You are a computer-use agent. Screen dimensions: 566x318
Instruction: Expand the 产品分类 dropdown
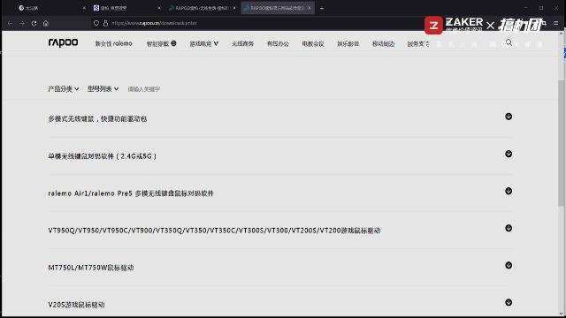tap(64, 89)
